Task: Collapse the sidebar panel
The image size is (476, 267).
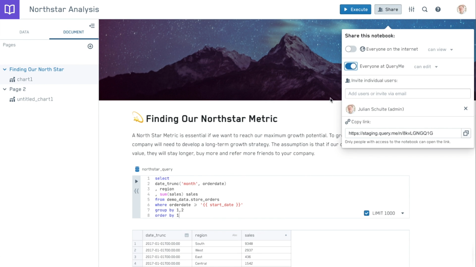Action: click(x=92, y=26)
